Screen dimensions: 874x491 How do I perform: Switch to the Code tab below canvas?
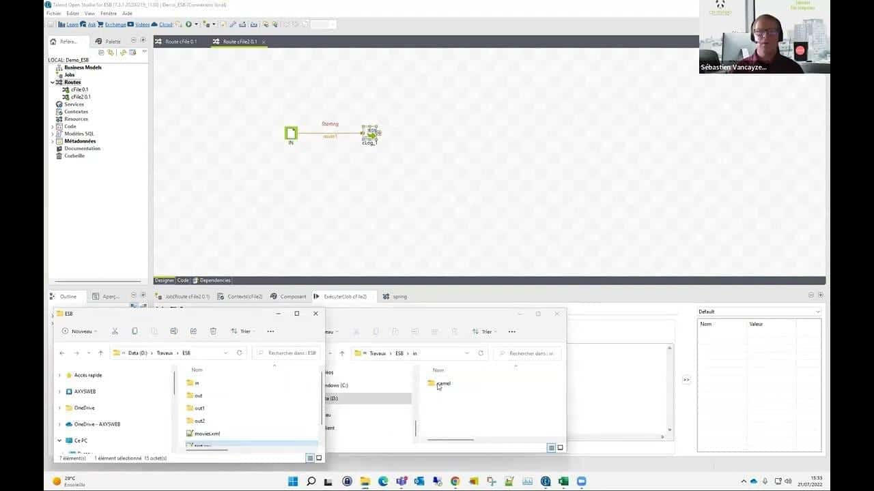pos(183,280)
